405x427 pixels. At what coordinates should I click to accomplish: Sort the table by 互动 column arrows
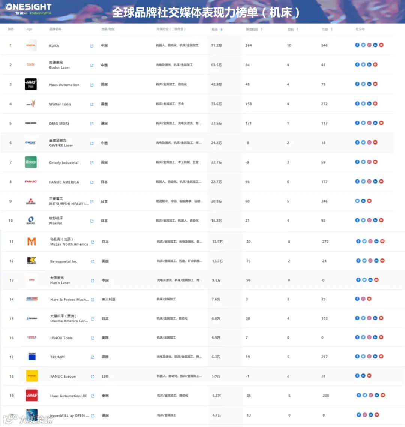331,30
